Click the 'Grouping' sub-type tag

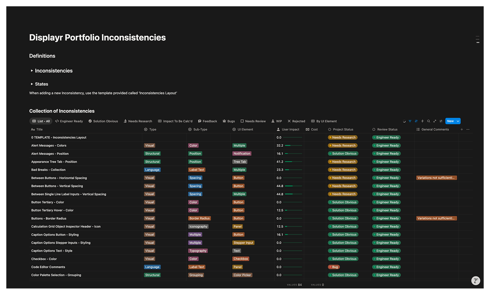click(196, 275)
